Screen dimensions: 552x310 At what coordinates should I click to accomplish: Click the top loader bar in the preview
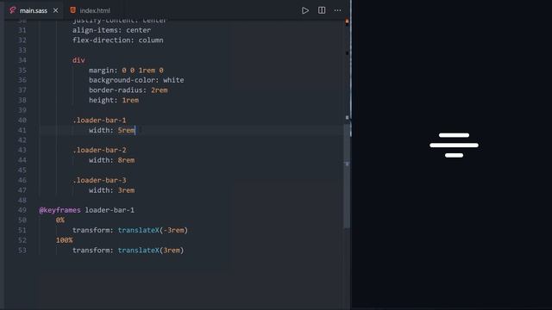pyautogui.click(x=455, y=135)
